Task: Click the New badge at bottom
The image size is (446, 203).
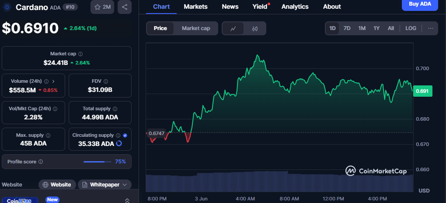Action: (52, 200)
